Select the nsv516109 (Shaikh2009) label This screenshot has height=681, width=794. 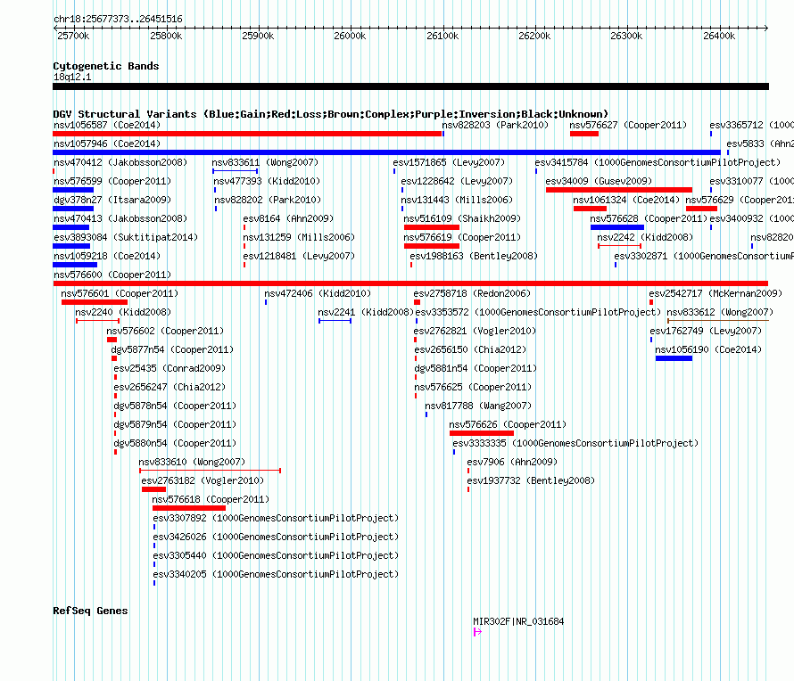[462, 218]
